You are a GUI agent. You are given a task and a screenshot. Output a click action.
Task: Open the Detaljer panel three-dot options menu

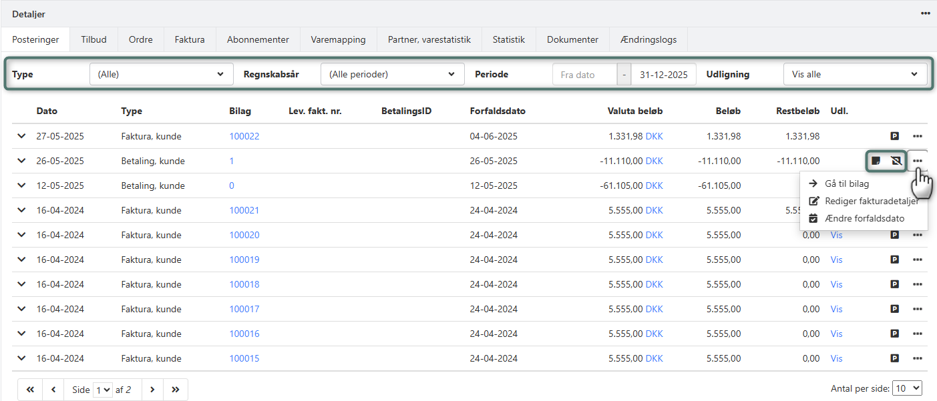tap(925, 13)
